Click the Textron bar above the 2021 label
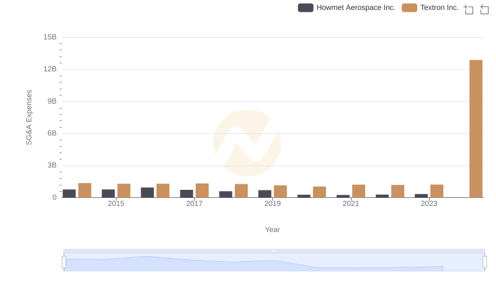Image resolution: width=496 pixels, height=286 pixels. tap(358, 191)
